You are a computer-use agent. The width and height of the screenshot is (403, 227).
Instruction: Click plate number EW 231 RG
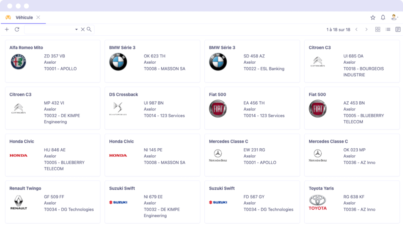254,150
